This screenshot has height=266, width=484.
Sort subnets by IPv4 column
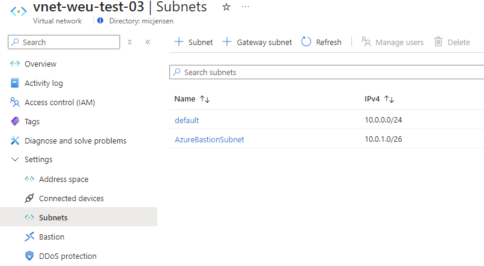click(x=389, y=99)
